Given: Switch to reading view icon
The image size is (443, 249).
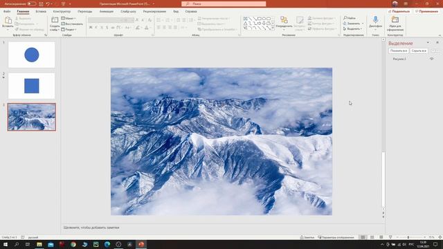Looking at the screenshot, I should point(381,237).
